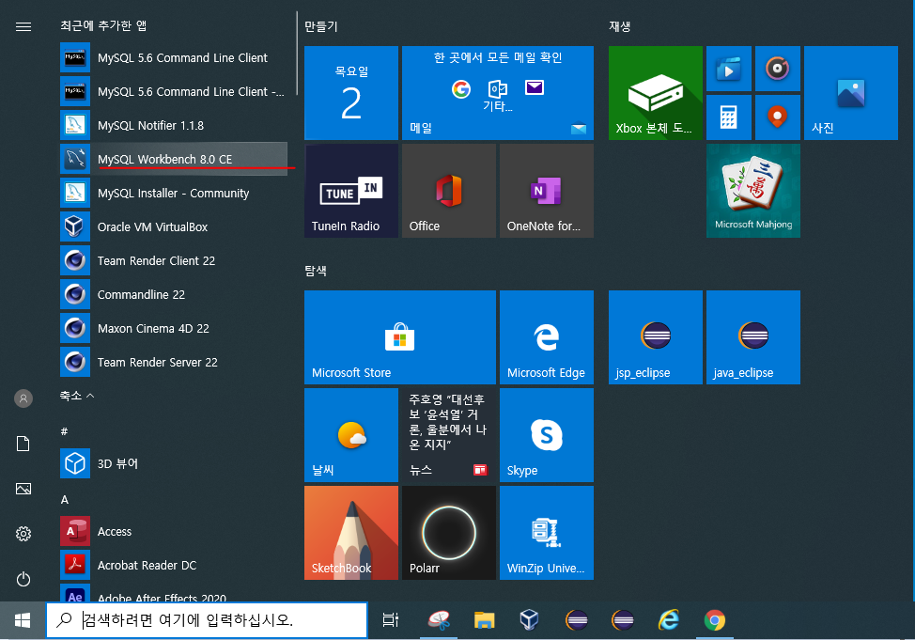Launch Maxon Cinema 4D 22
The image size is (915, 640).
coord(173,328)
